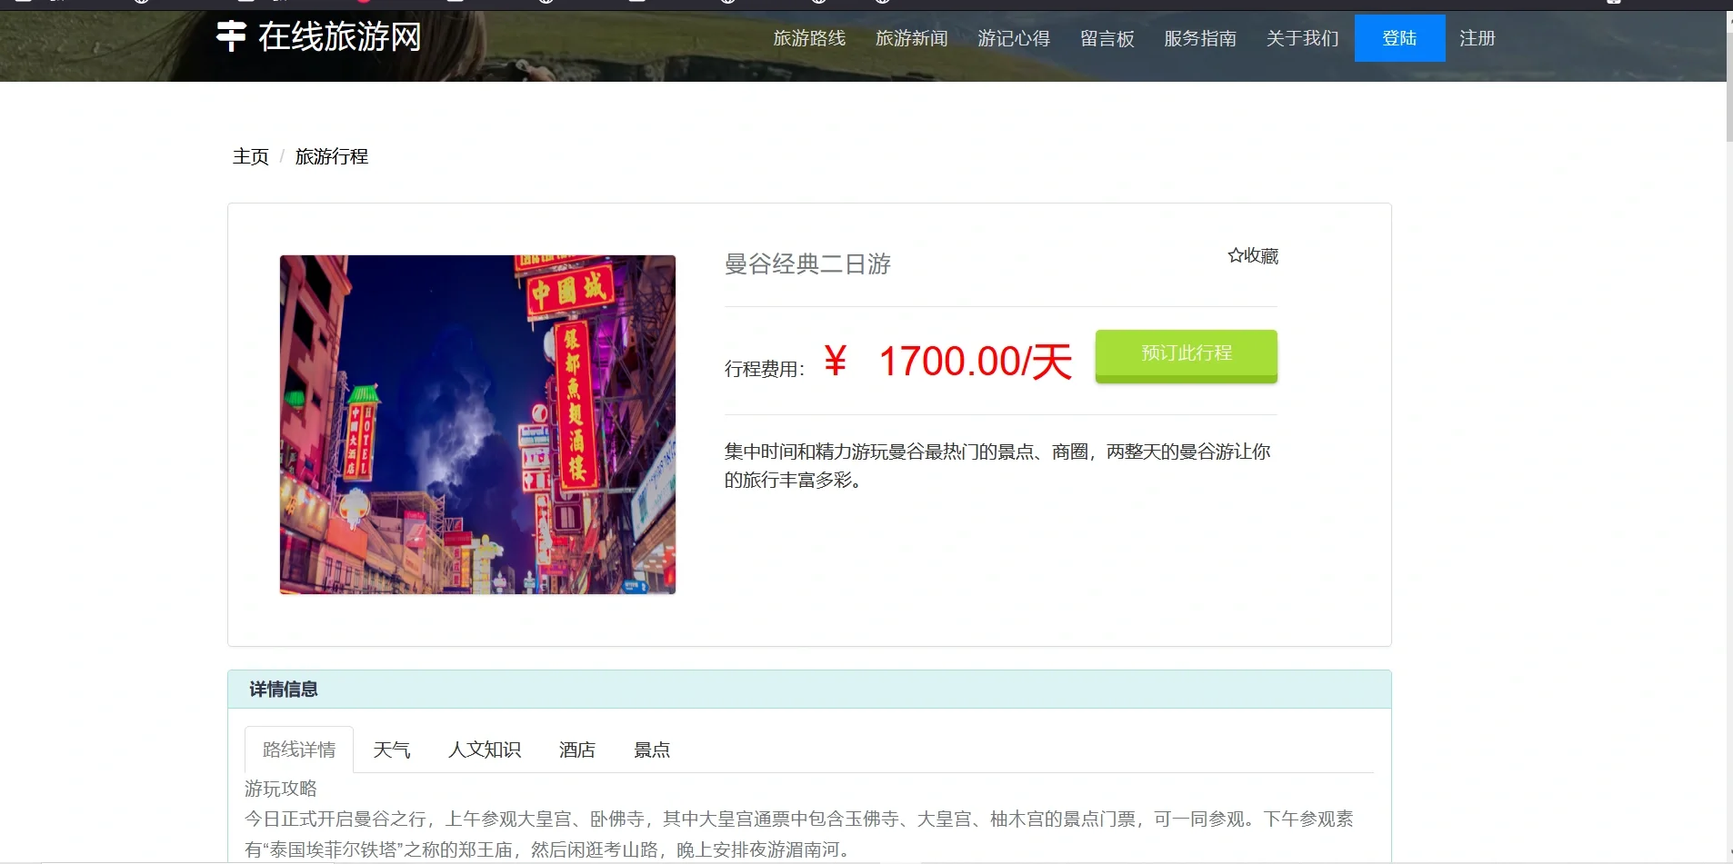Click the 旅游行程 breadcrumb item
This screenshot has height=864, width=1733.
pos(331,156)
